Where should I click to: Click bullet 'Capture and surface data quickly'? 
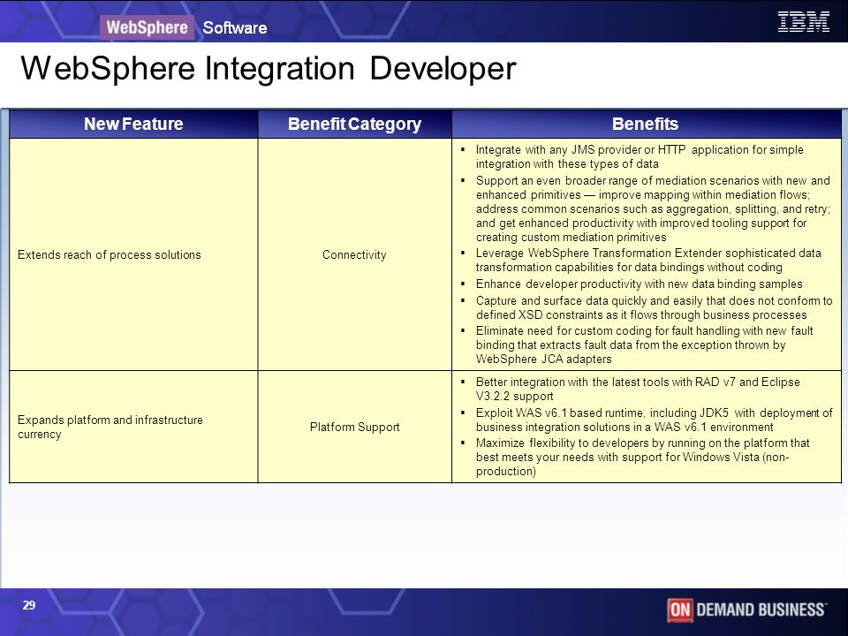tap(654, 307)
